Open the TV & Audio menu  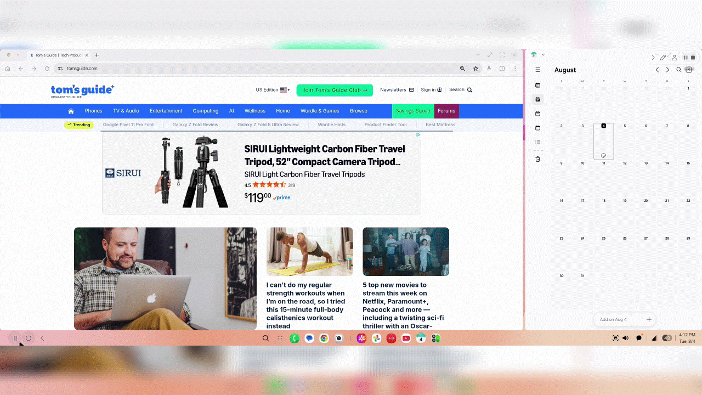[126, 111]
